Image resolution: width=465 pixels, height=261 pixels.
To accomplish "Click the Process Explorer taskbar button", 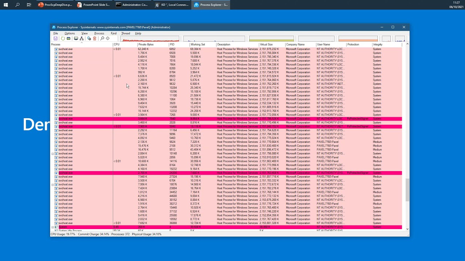I will [x=211, y=5].
